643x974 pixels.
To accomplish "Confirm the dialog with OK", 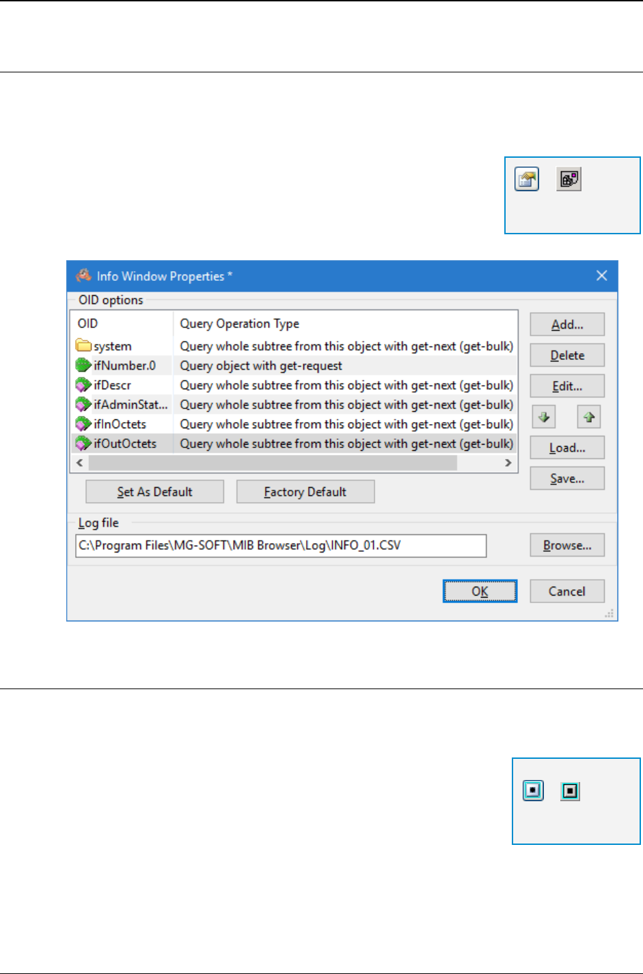I will click(x=480, y=592).
